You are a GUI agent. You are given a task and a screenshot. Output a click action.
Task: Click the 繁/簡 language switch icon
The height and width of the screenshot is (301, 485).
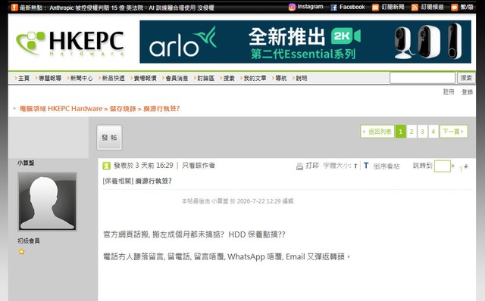click(x=455, y=8)
